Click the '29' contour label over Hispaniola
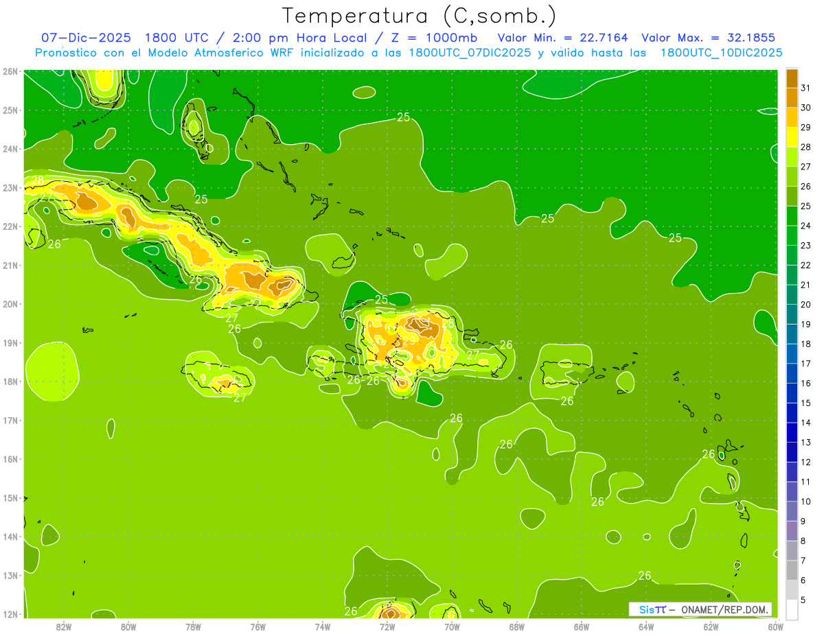Viewport: 824px width, 636px height. tap(409, 341)
